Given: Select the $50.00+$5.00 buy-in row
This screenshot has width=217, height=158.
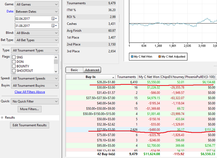Looking at the screenshot, I should click(x=141, y=119).
